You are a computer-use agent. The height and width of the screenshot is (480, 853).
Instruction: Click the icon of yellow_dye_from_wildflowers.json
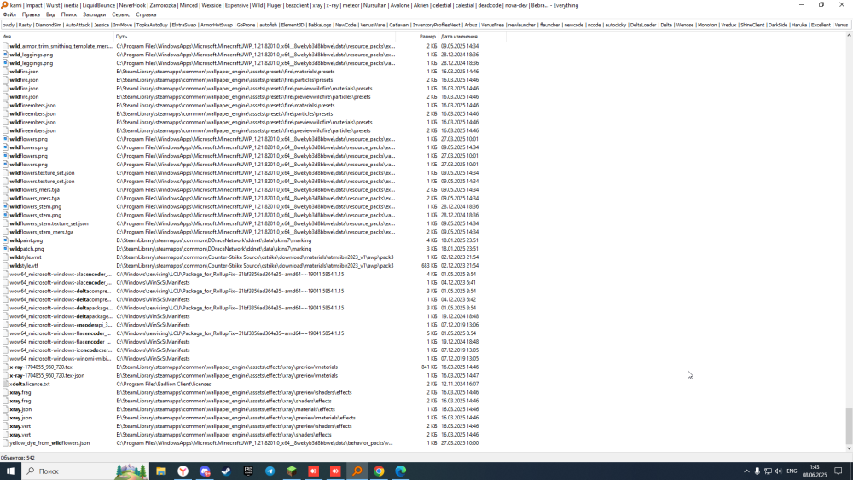click(5, 443)
